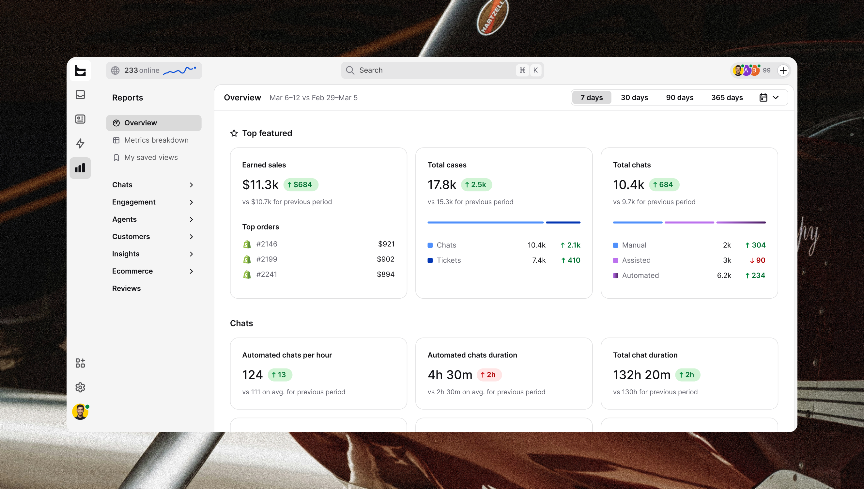This screenshot has height=489, width=864.
Task: Open the lightning bolt automation icon
Action: [80, 143]
